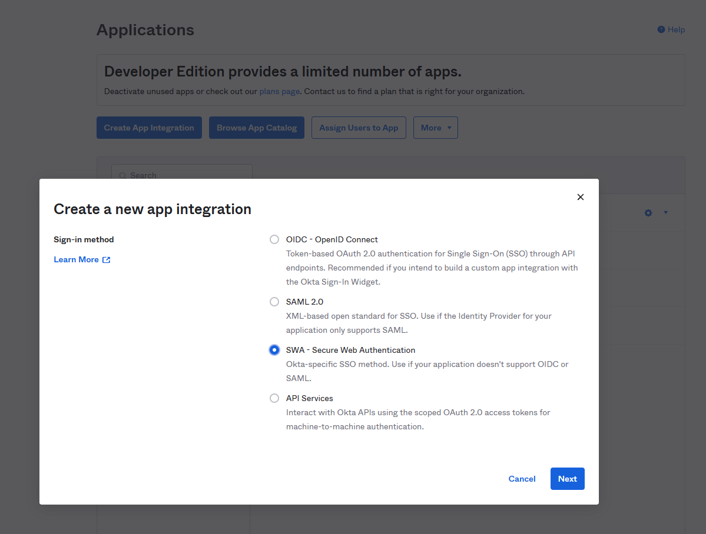
Task: Click the search magnifier icon
Action: [x=122, y=175]
